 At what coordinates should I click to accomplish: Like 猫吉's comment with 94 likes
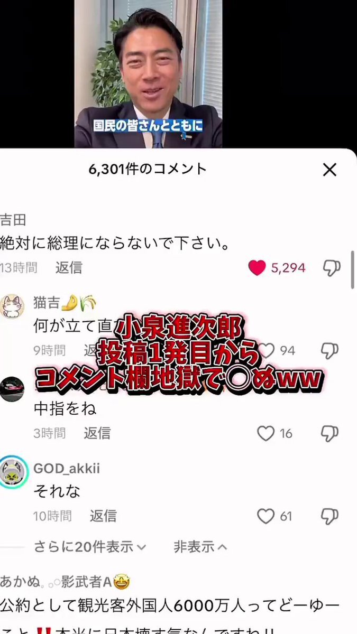(266, 350)
